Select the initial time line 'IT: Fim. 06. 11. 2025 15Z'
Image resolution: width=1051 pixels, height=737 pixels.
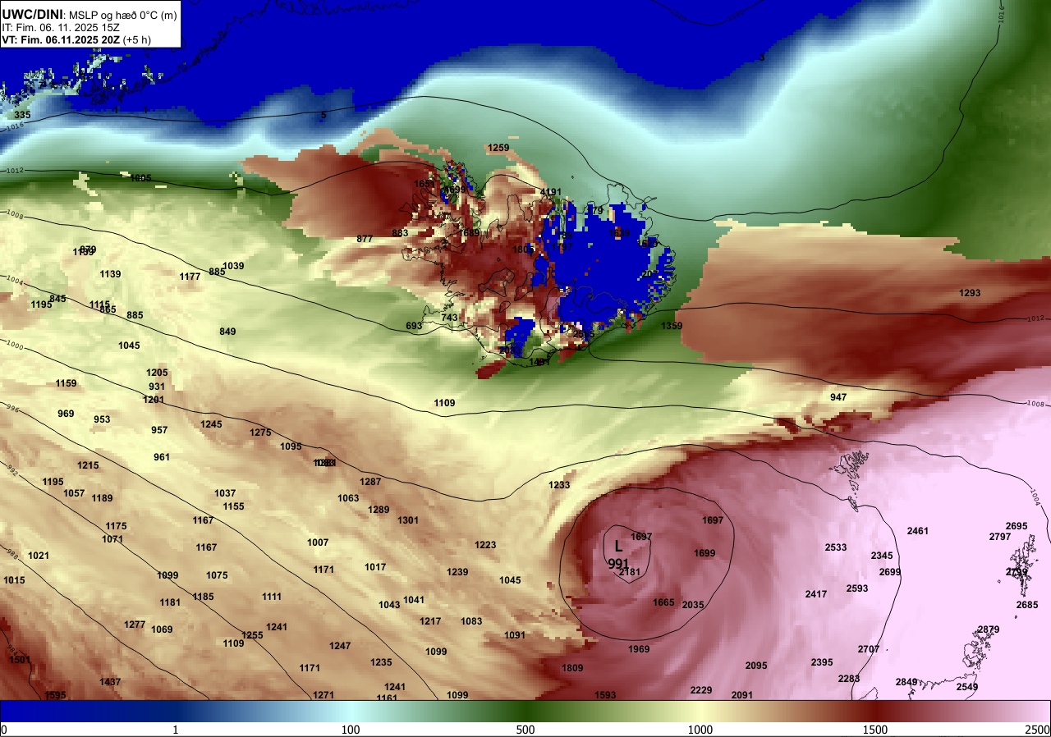[61, 27]
